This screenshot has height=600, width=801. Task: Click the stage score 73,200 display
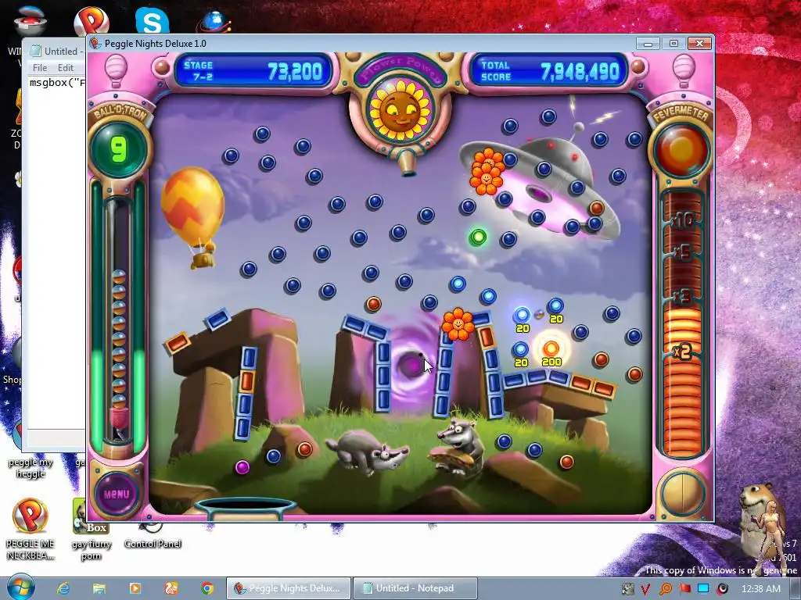coord(295,71)
